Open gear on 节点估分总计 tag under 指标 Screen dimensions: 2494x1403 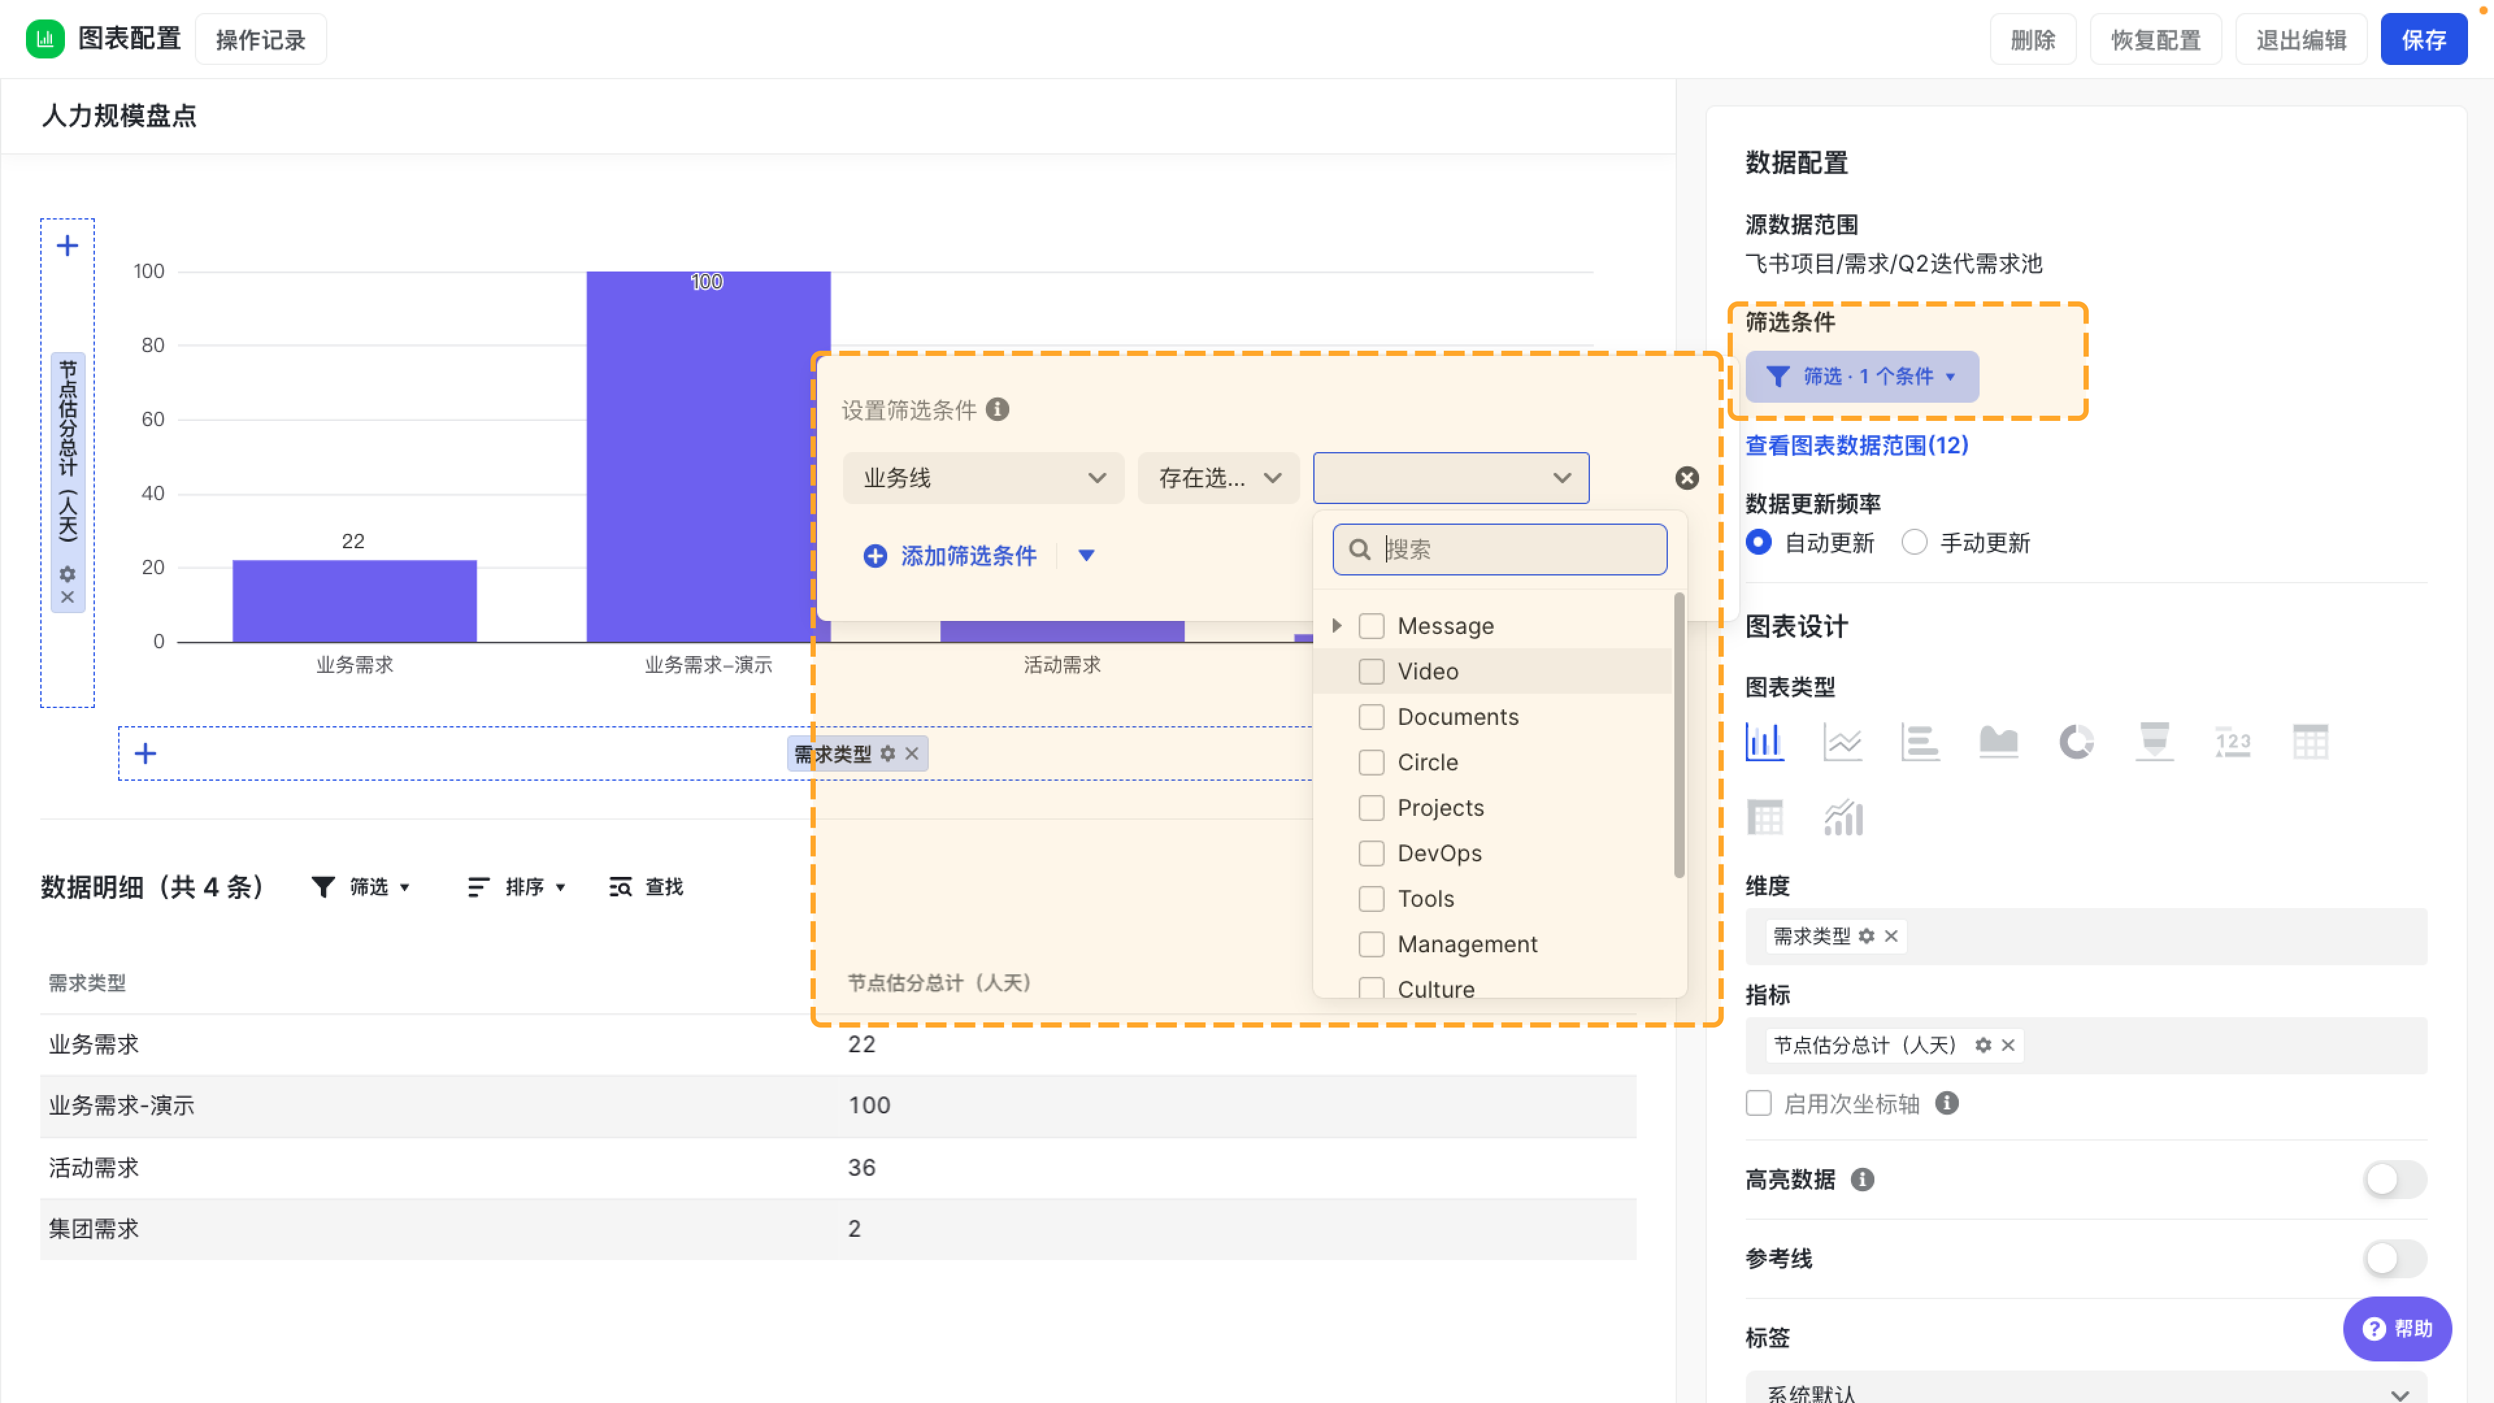tap(1984, 1046)
